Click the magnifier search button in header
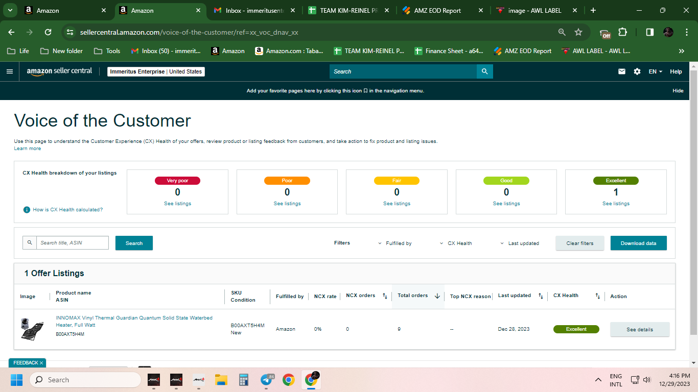 pyautogui.click(x=485, y=71)
